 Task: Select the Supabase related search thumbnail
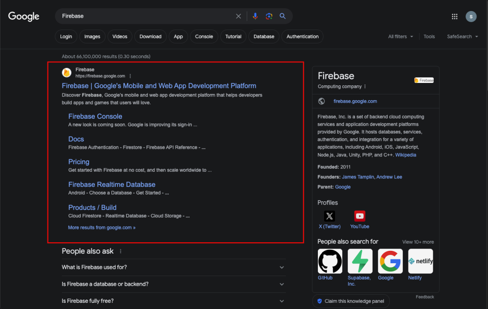(x=360, y=261)
